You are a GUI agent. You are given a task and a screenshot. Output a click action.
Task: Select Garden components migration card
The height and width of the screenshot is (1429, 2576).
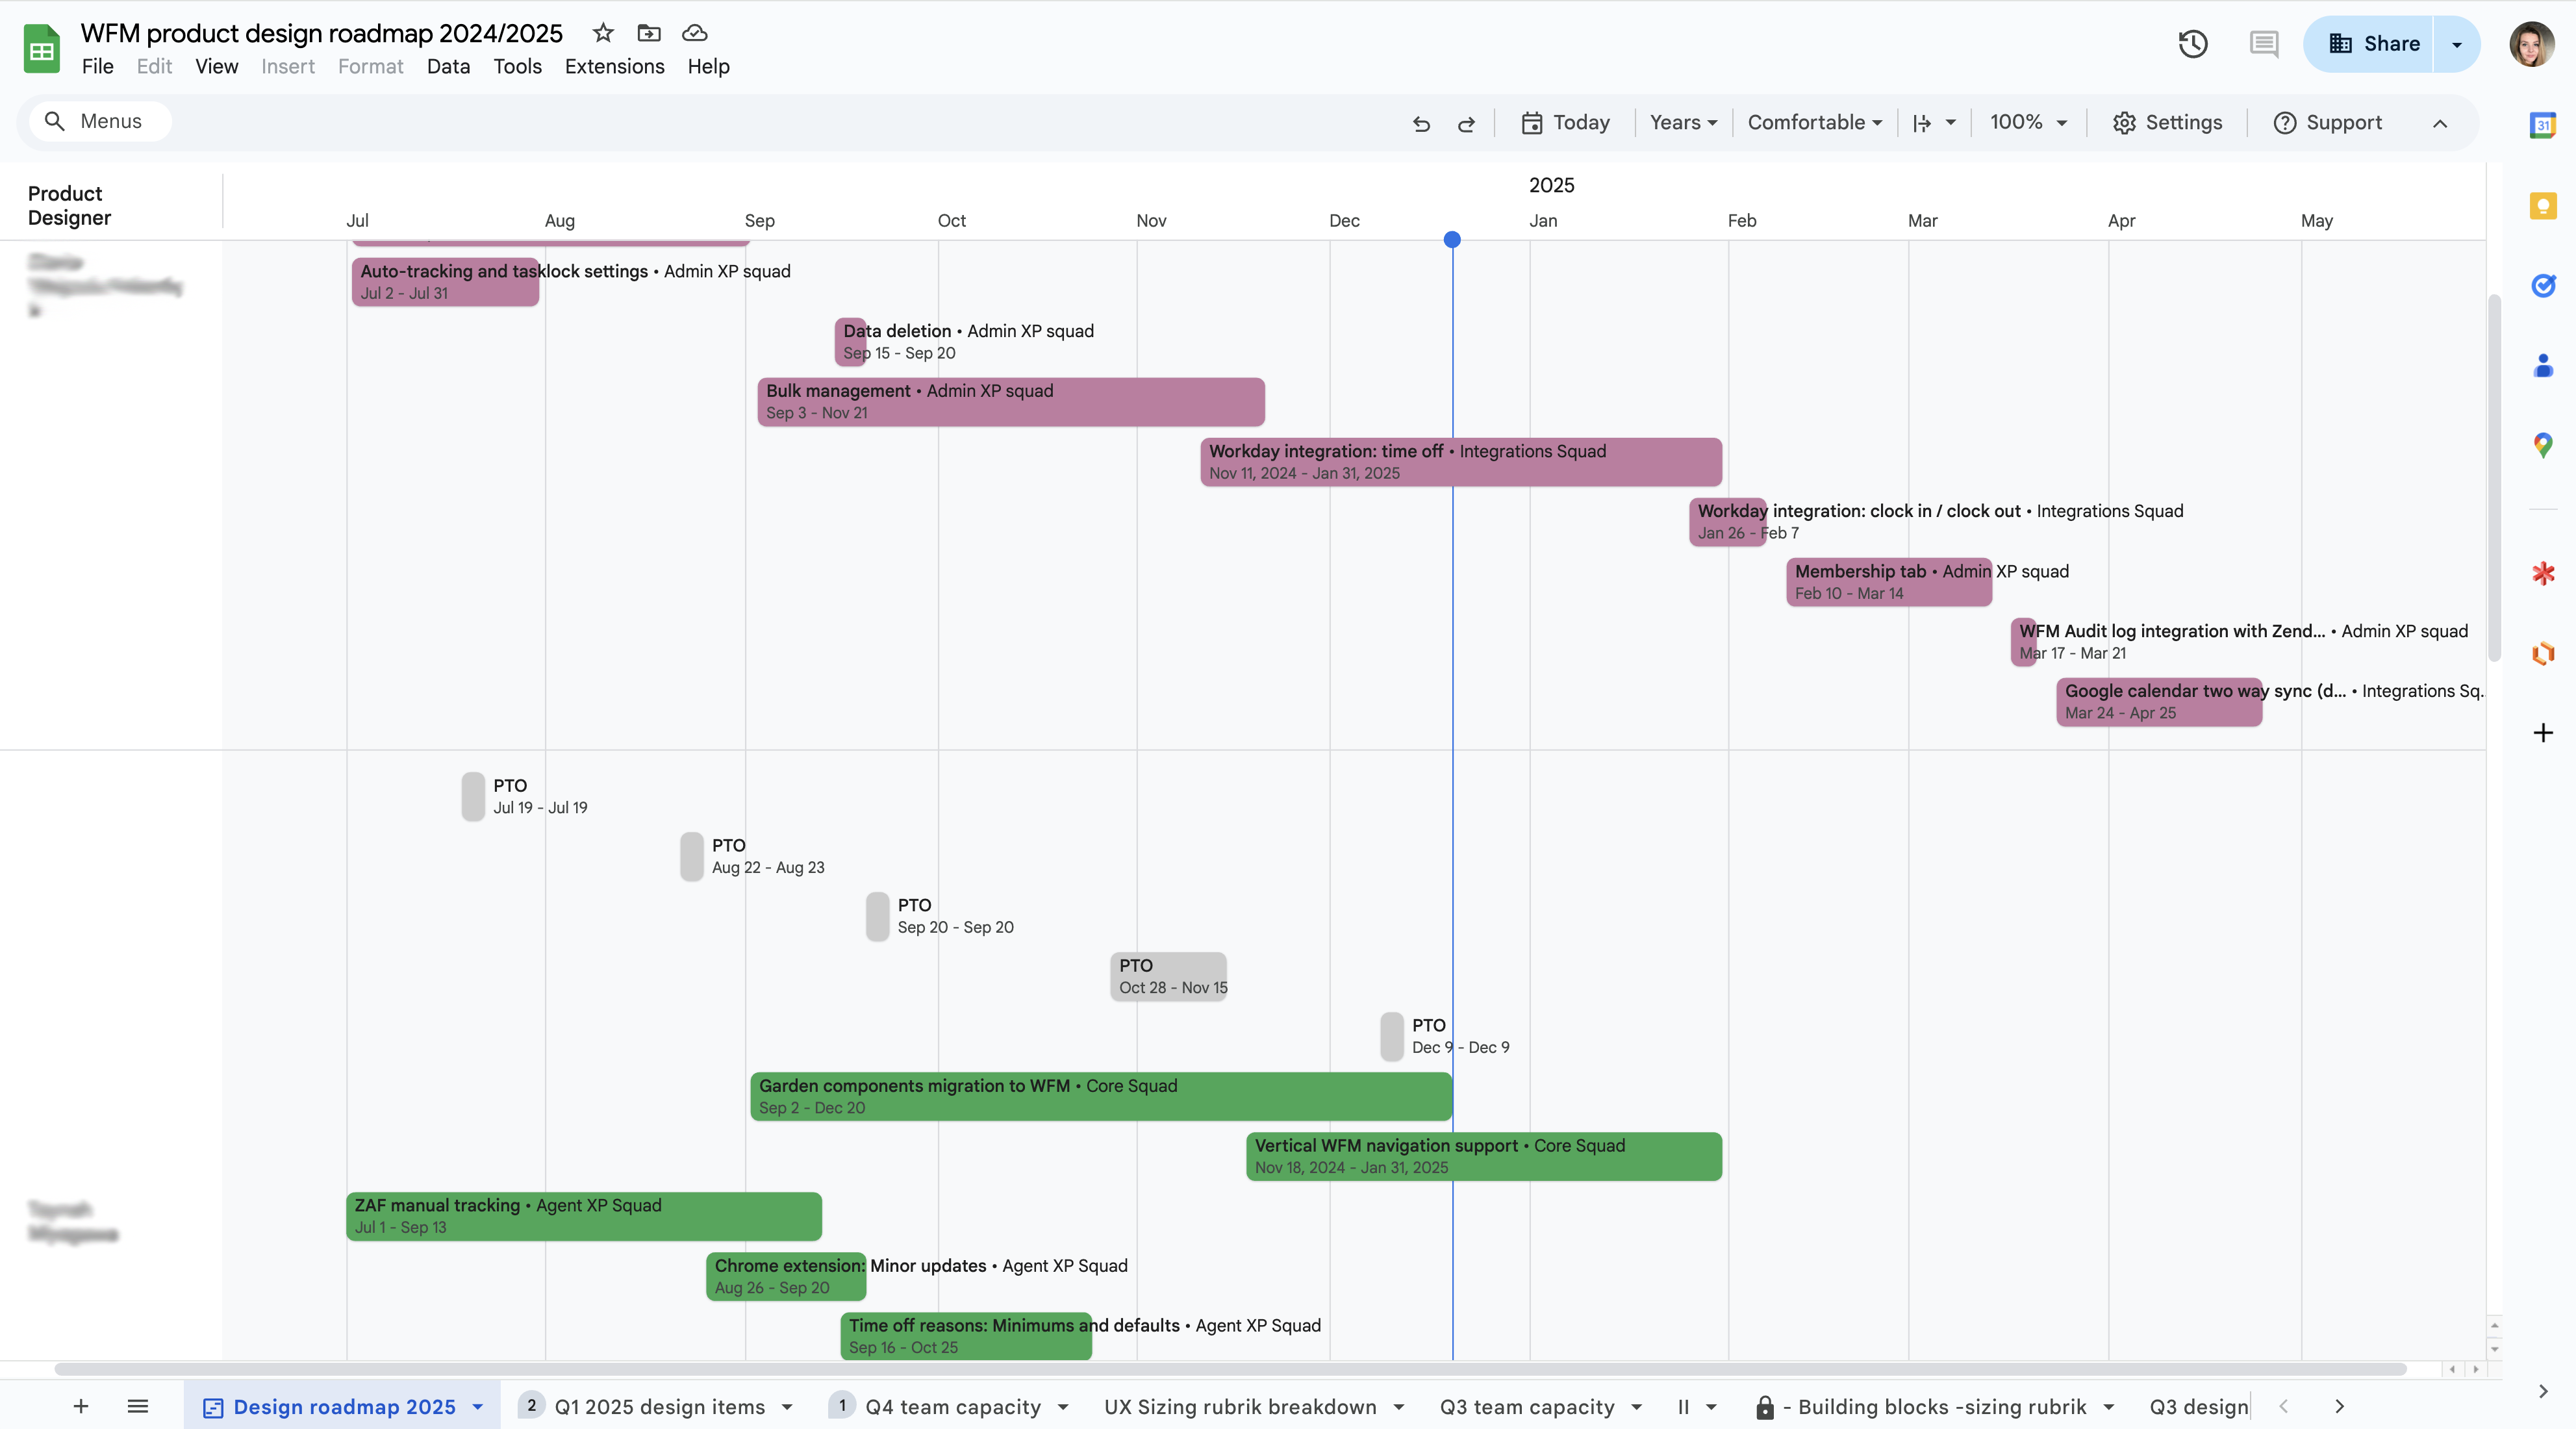pyautogui.click(x=1101, y=1096)
